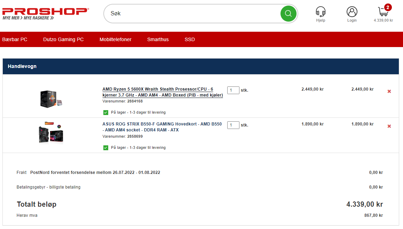The height and width of the screenshot is (229, 403).
Task: Open the Smarthus menu
Action: coord(158,39)
